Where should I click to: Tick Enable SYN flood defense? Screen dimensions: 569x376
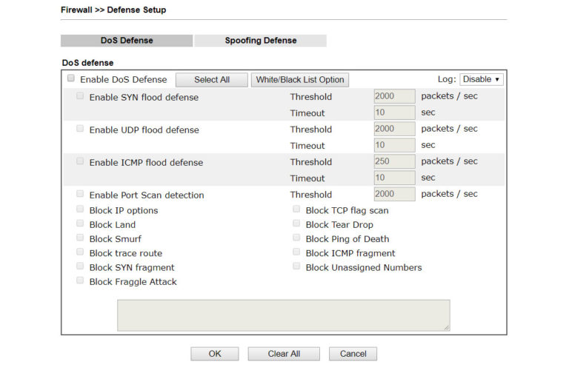click(x=80, y=96)
